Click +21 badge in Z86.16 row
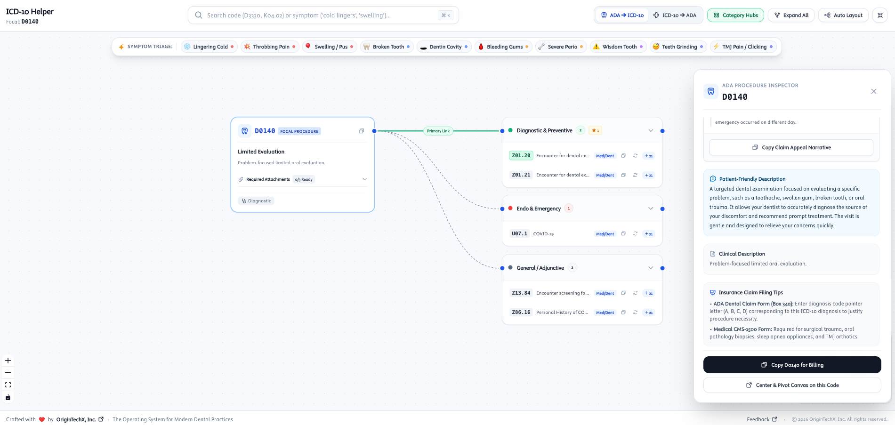 [x=649, y=313]
